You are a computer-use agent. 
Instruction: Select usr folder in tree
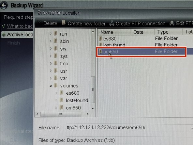click(64, 71)
